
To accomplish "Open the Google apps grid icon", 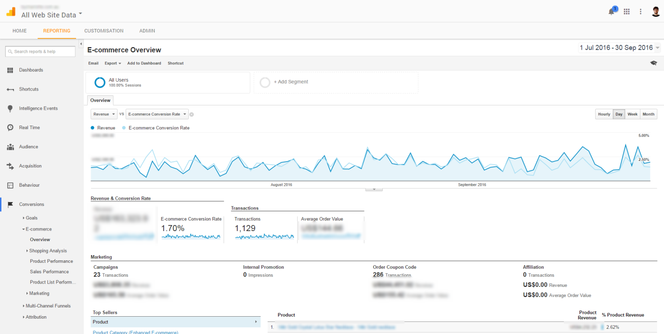I will tap(626, 12).
